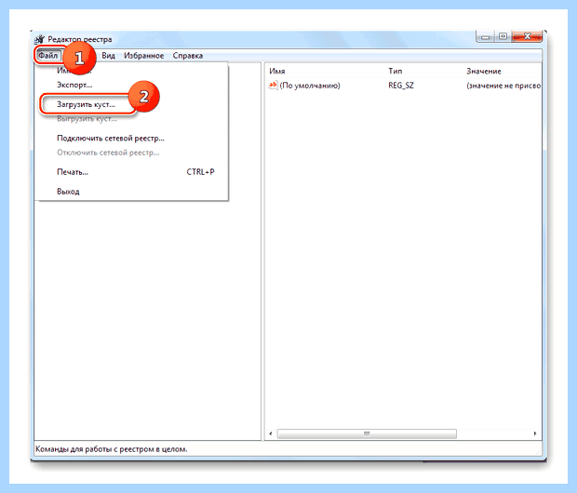Choose Подключить сетевой реестр...
Viewport: 577px width, 493px height.
pos(111,139)
